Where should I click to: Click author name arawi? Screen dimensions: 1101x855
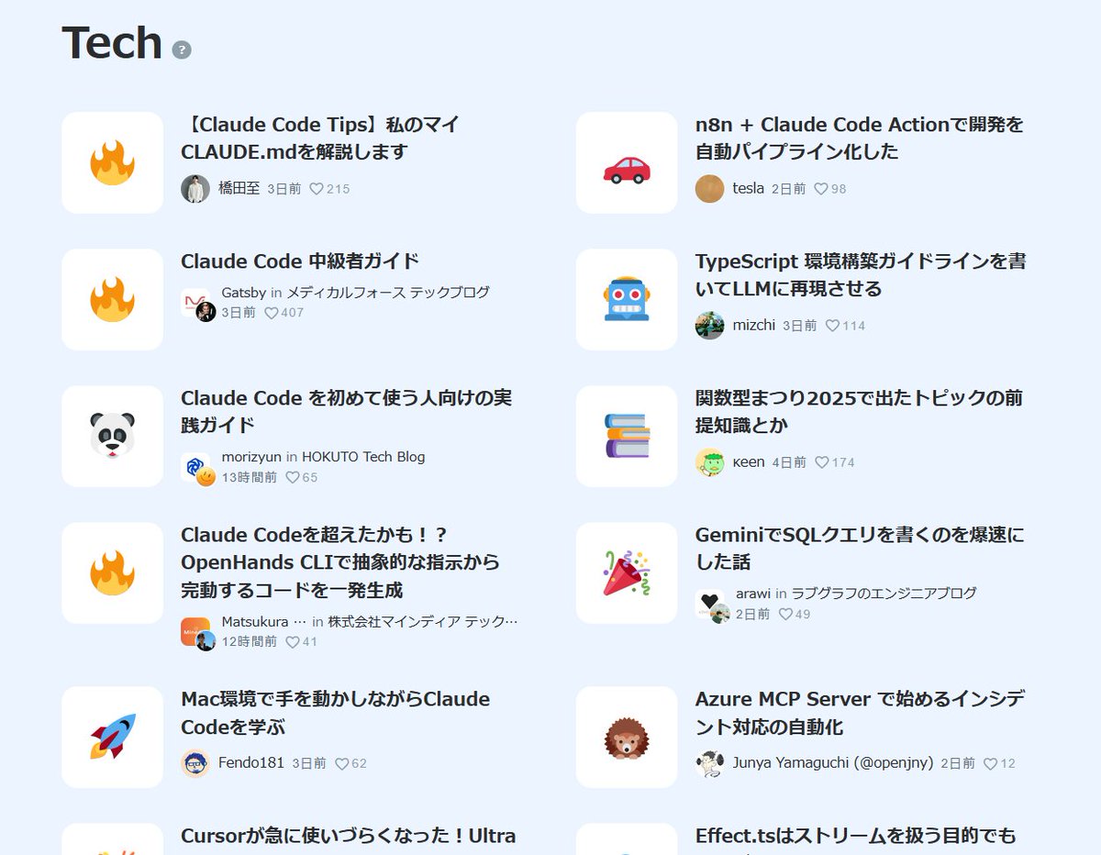(x=753, y=594)
